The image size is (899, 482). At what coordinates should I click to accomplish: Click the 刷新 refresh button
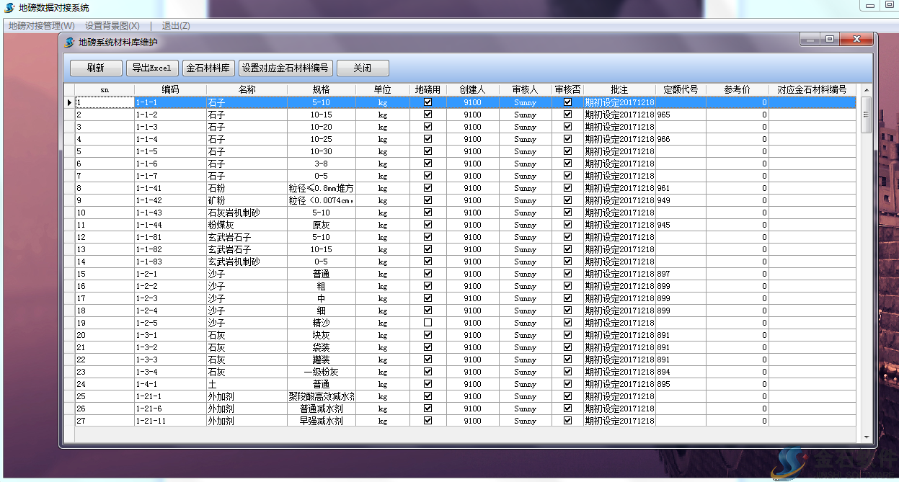(x=96, y=68)
